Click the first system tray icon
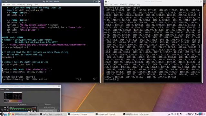 tap(170, 114)
